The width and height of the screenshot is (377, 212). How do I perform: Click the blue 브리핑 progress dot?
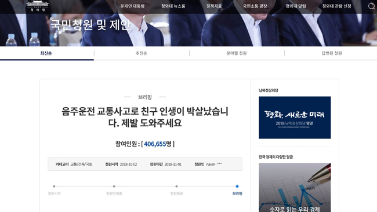[x=237, y=187]
